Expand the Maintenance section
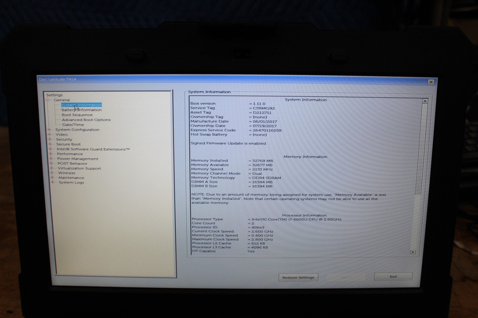 click(x=52, y=177)
